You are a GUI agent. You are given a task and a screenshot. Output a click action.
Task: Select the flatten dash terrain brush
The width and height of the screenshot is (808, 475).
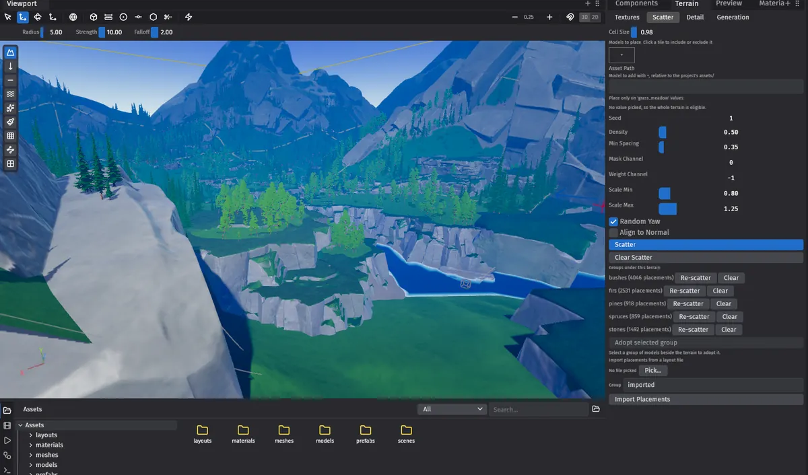click(x=10, y=80)
